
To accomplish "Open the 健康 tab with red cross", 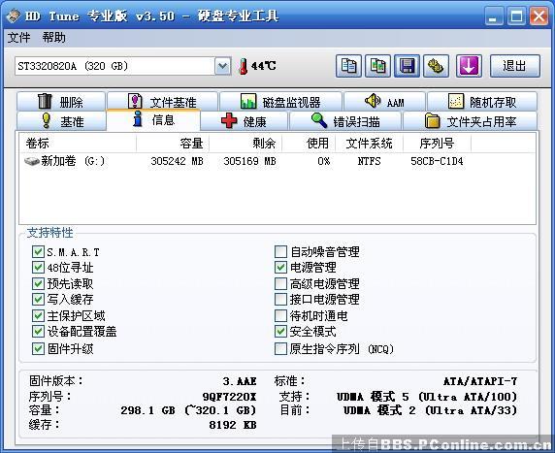I will (244, 121).
